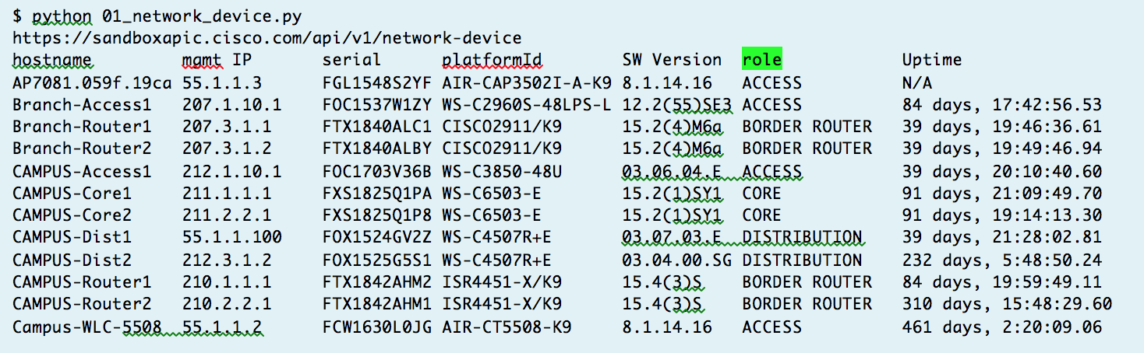Select software version 03.07.03.E
Image resolution: width=1144 pixels, height=353 pixels.
[673, 236]
